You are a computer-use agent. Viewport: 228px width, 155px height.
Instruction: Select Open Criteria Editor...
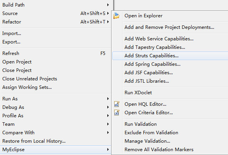[170, 113]
